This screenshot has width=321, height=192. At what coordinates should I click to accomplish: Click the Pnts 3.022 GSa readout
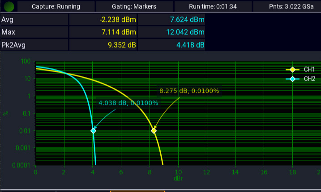pyautogui.click(x=287, y=7)
